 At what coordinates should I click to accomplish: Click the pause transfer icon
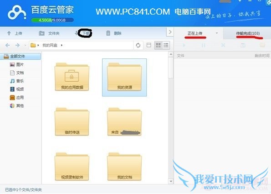pyautogui.click(x=204, y=45)
